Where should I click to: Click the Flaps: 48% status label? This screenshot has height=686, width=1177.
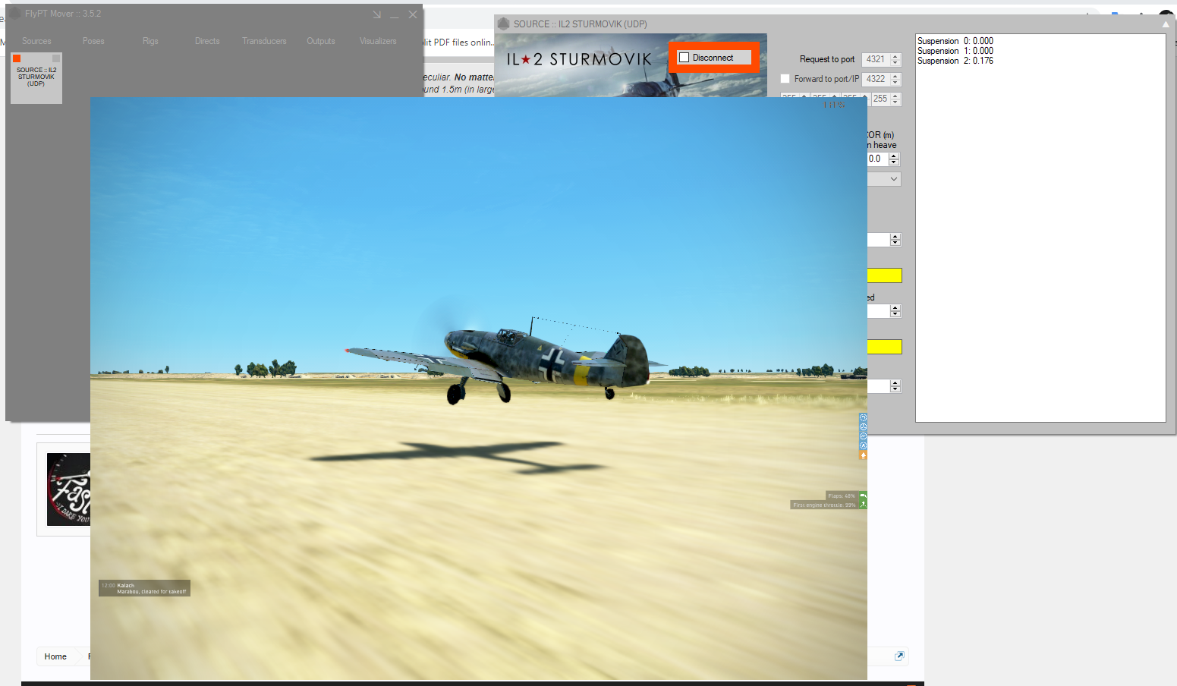pyautogui.click(x=842, y=496)
